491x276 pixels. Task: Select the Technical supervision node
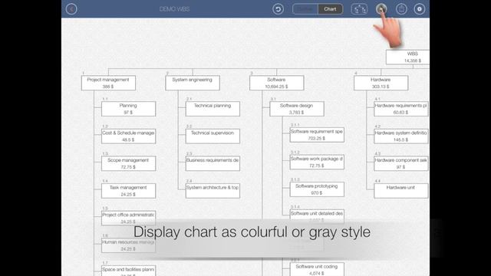click(213, 136)
